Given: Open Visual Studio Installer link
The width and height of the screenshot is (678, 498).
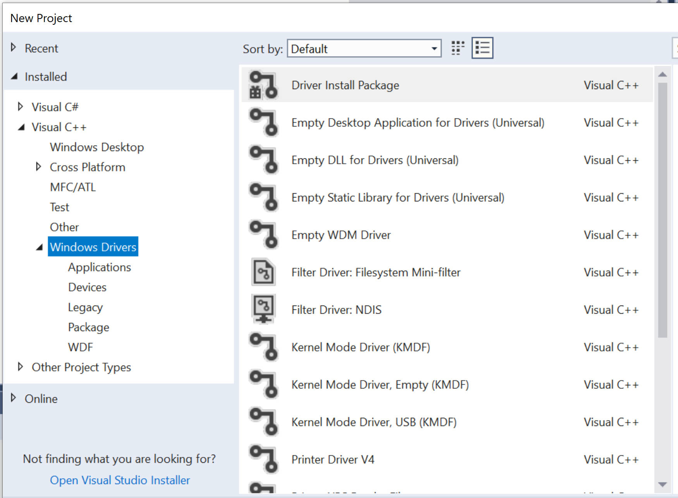Looking at the screenshot, I should pos(120,480).
